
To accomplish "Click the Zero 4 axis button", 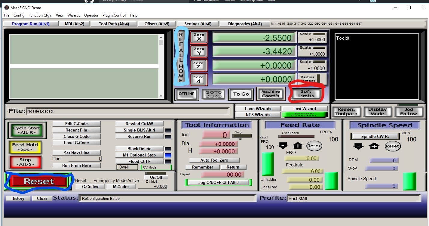I will 199,79.
